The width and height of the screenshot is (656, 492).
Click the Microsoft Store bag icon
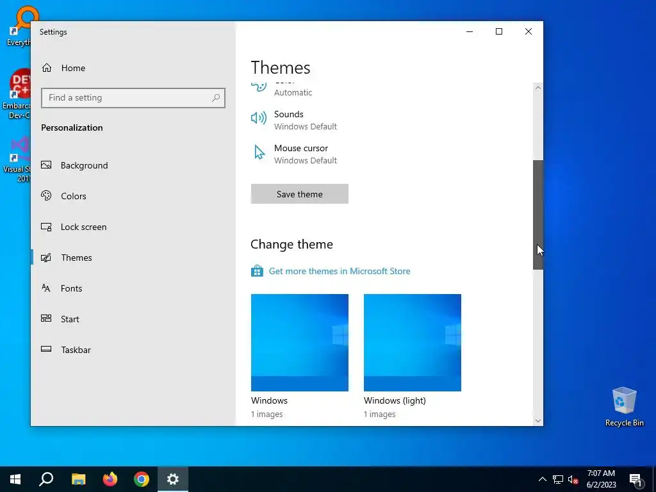click(x=257, y=271)
